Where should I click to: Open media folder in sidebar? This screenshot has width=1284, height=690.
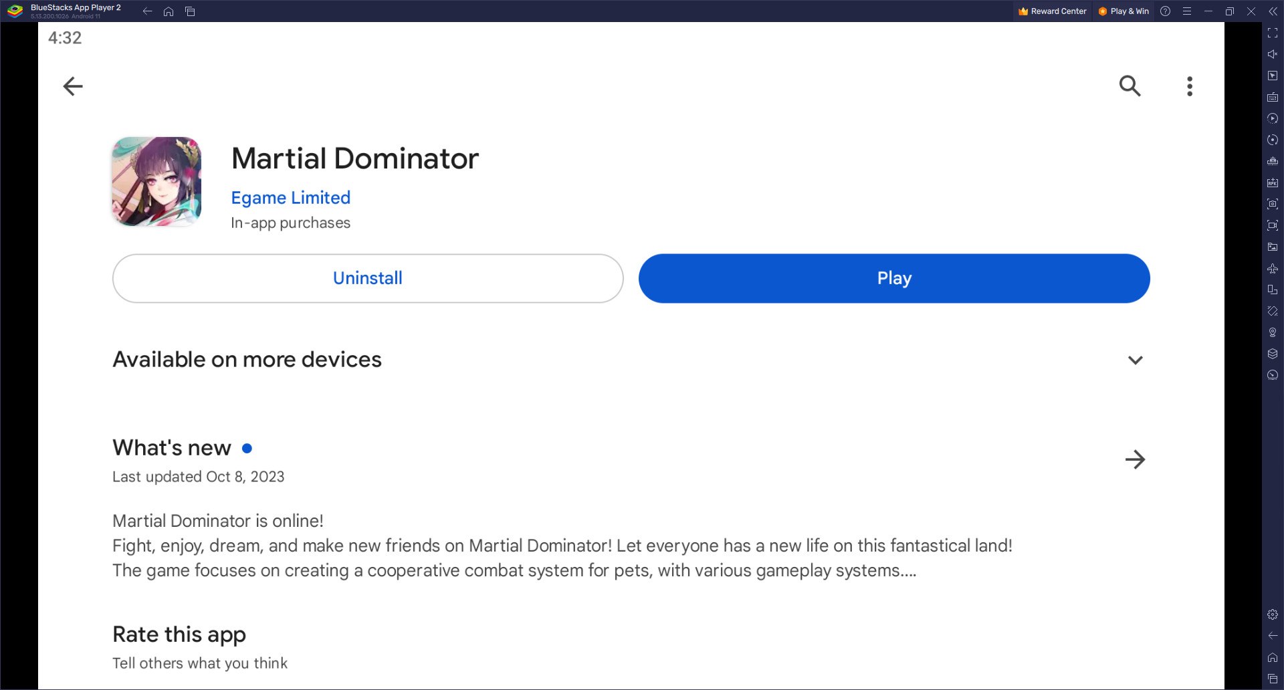(x=1273, y=247)
